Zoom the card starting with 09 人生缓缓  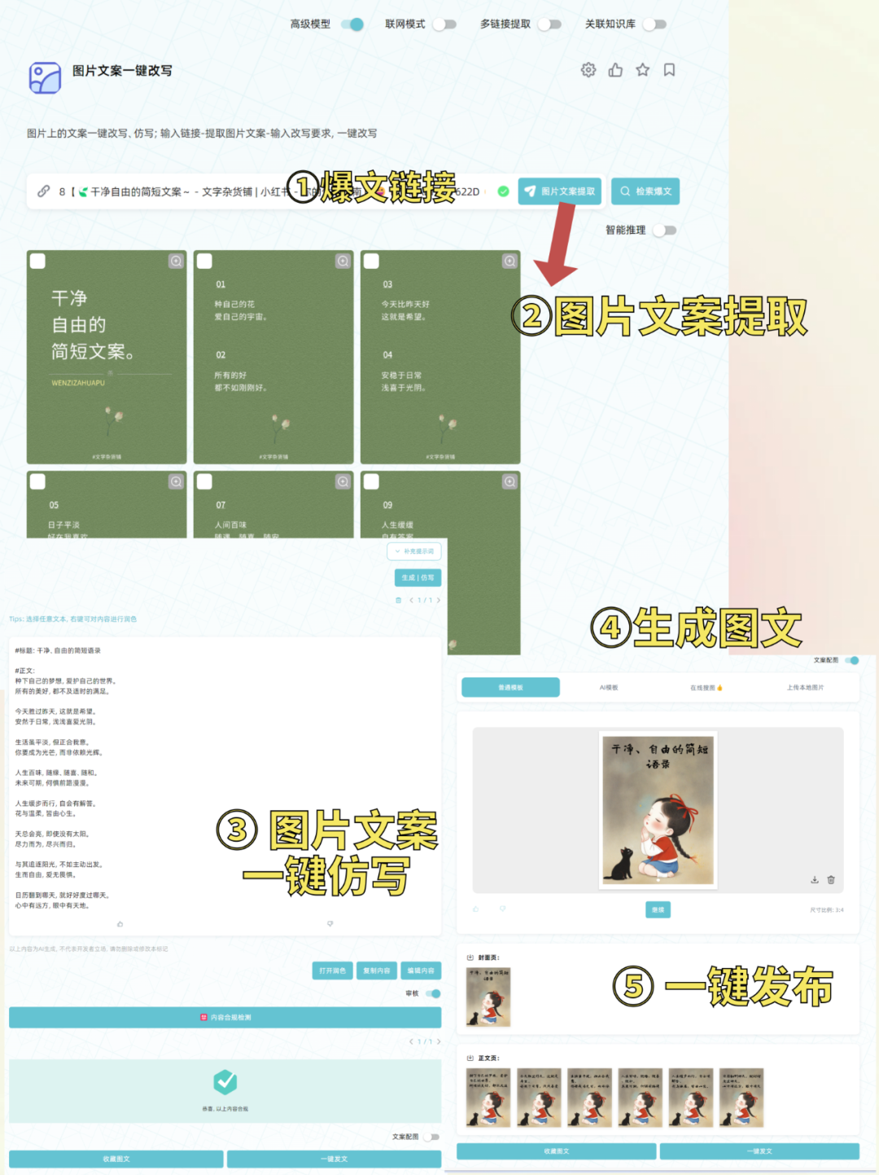(509, 481)
